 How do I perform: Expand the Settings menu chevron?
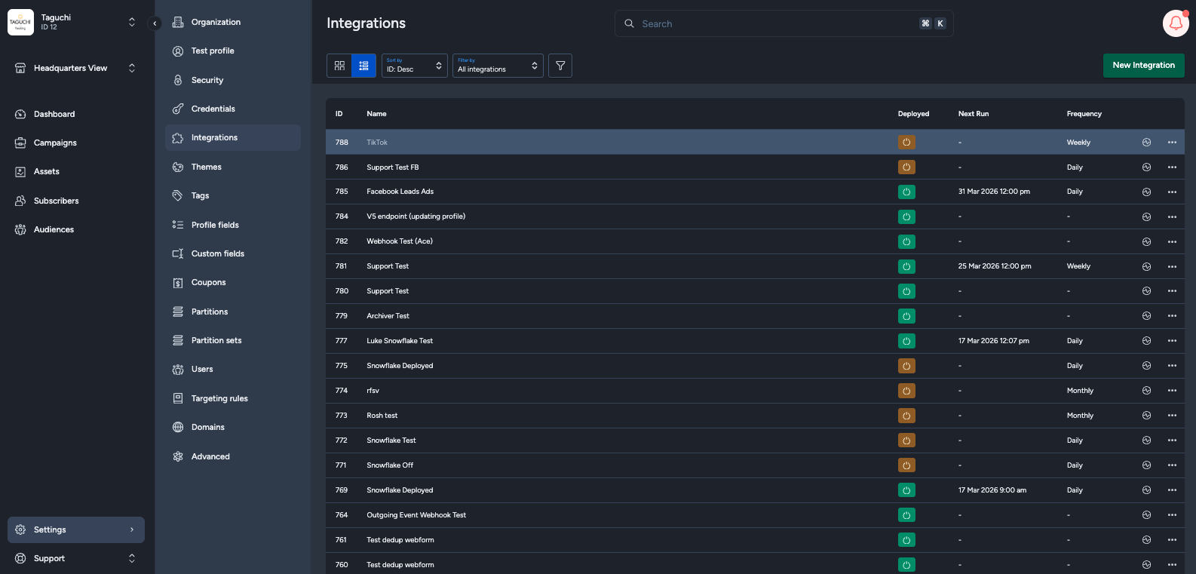pos(132,529)
